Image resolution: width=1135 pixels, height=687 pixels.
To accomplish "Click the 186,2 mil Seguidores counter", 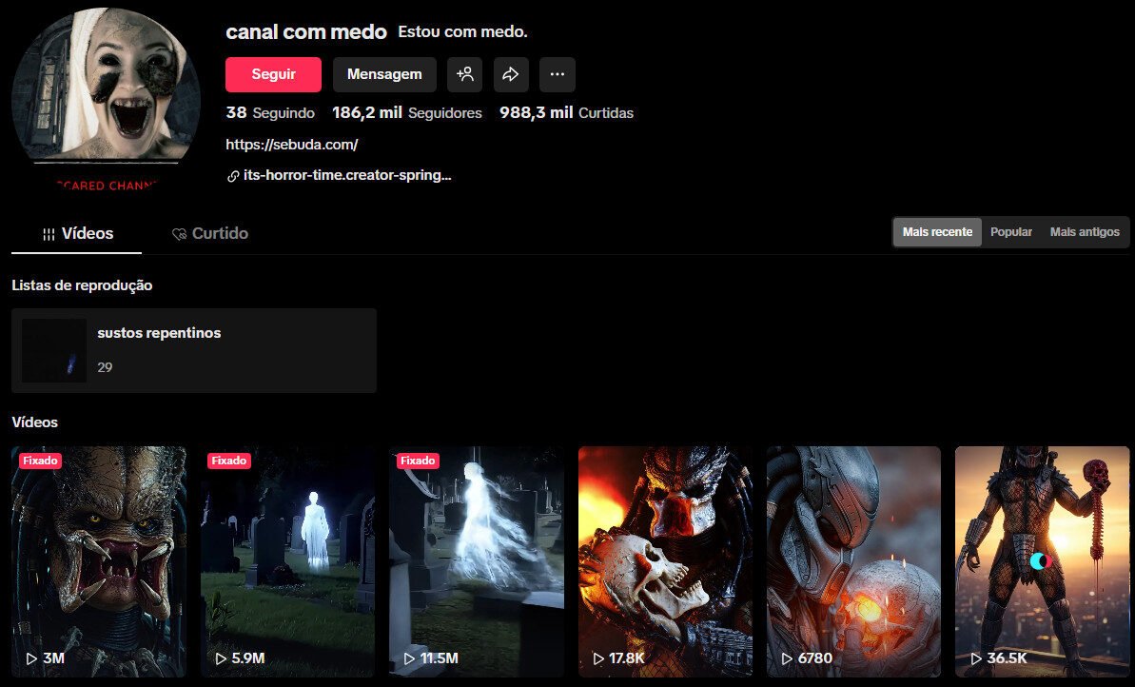I will coord(406,112).
